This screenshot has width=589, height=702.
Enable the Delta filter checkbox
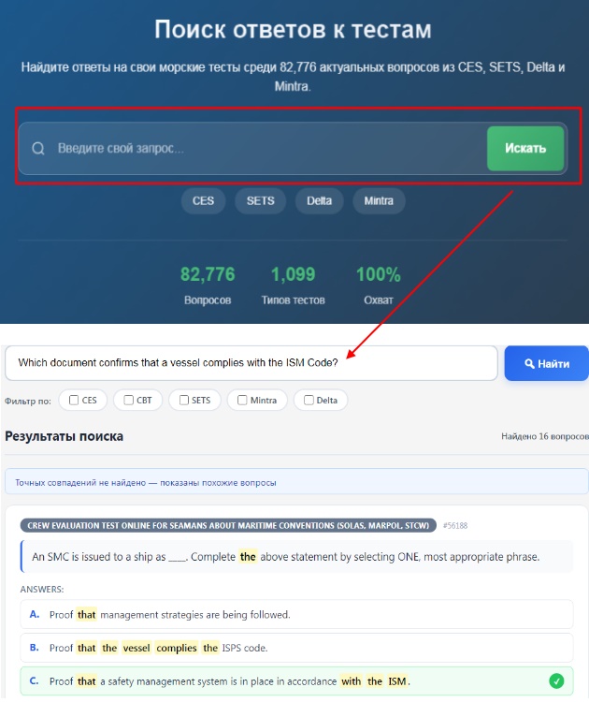click(x=309, y=400)
